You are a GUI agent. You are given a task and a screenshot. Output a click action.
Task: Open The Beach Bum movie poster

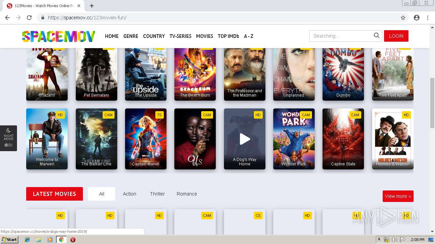point(195,74)
